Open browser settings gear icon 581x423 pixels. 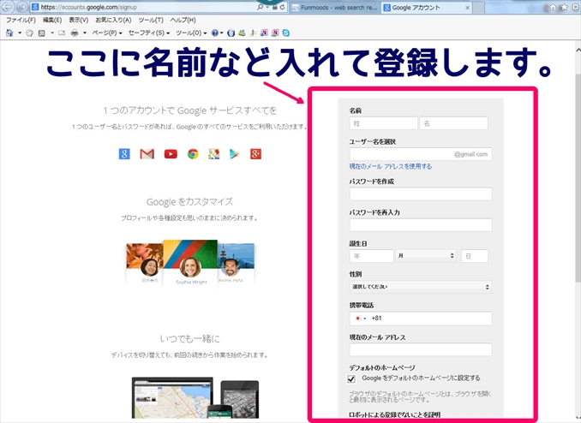[575, 7]
